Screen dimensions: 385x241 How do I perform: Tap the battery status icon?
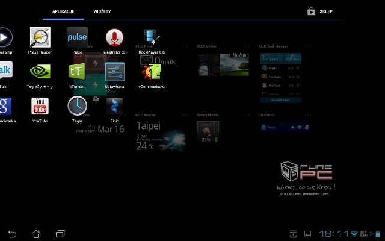point(378,234)
